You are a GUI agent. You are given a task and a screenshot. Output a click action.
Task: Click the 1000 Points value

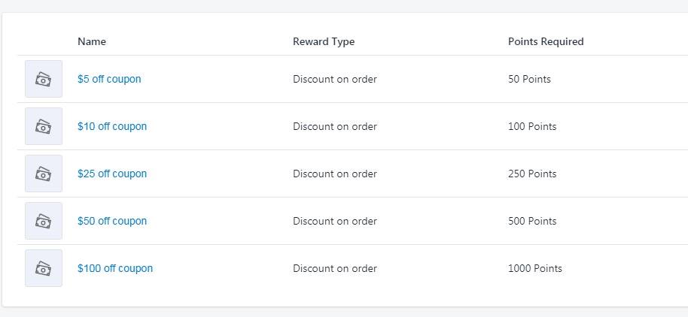click(535, 268)
